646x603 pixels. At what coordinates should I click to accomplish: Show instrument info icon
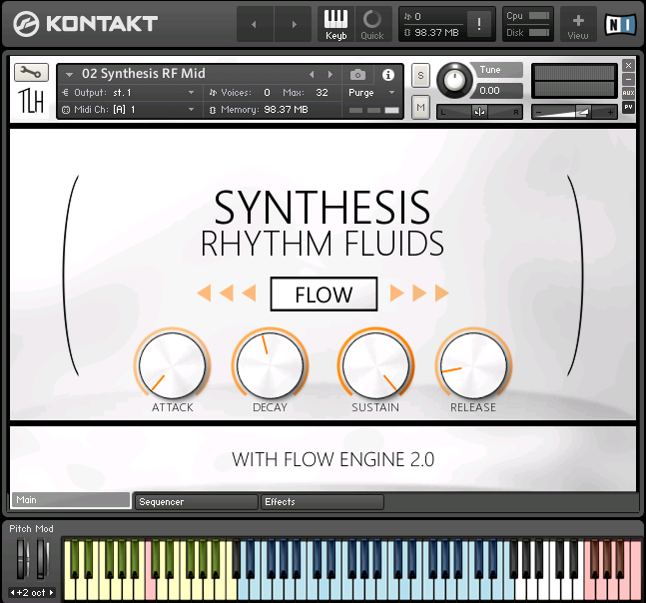pyautogui.click(x=388, y=75)
